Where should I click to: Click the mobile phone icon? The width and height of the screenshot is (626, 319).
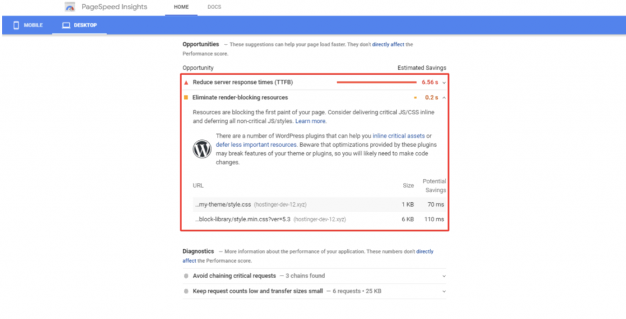[x=16, y=25]
